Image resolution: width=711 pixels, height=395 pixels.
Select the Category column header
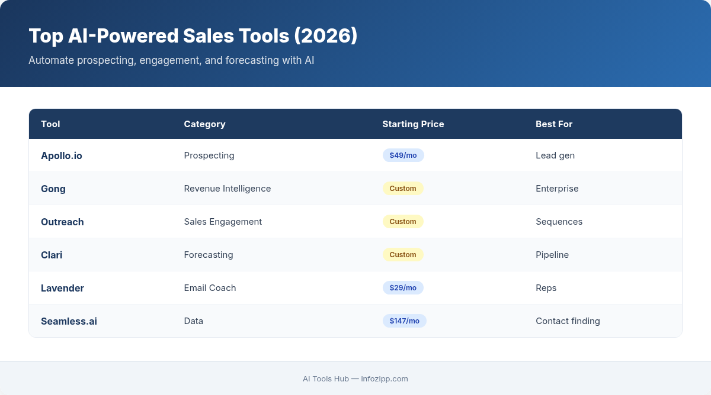click(204, 124)
